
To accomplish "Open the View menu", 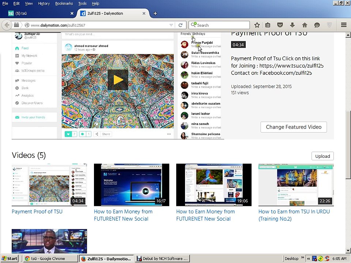I will pos(29,3).
